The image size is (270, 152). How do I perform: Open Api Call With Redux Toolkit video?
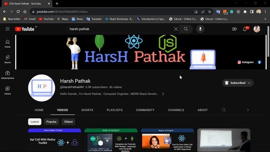coord(54,140)
